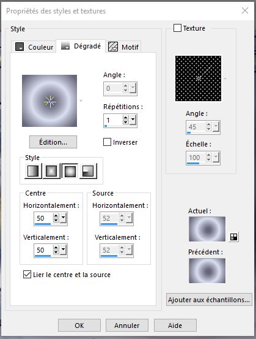
Task: Check the Inverser option
Action: click(x=107, y=142)
